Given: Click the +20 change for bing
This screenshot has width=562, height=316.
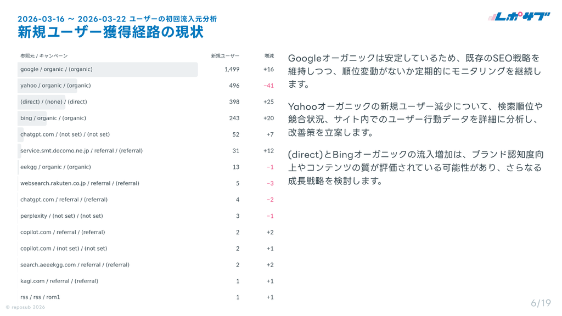Looking at the screenshot, I should [268, 119].
